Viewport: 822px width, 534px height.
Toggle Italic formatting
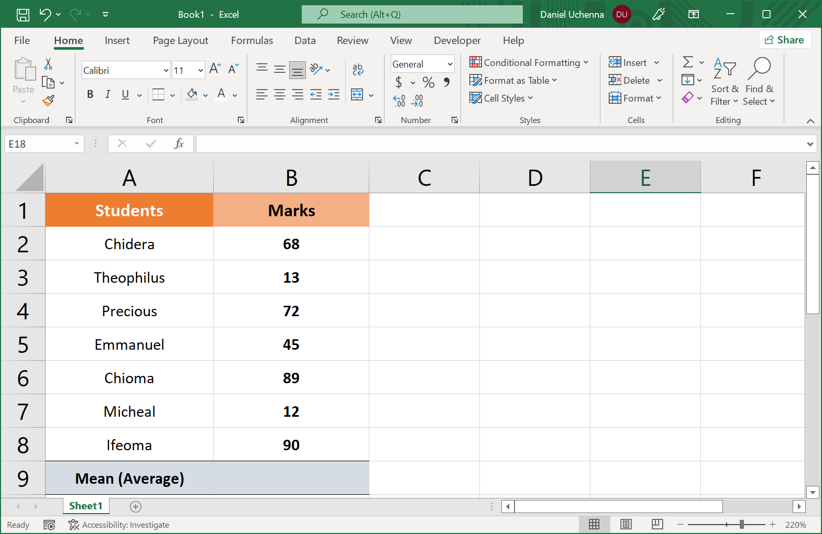pyautogui.click(x=107, y=94)
